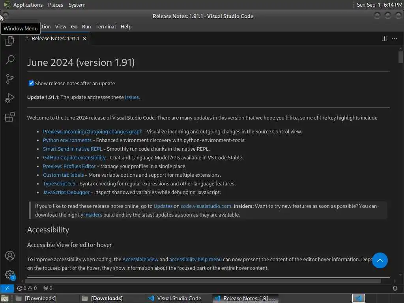Open the Extensions view
The height and width of the screenshot is (303, 404).
(x=10, y=117)
